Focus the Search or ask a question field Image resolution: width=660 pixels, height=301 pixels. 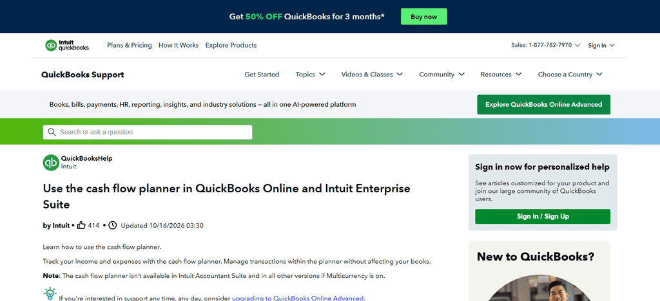click(x=148, y=132)
